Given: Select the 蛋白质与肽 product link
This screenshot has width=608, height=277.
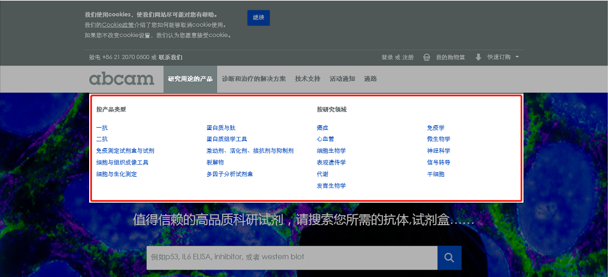Looking at the screenshot, I should (x=221, y=128).
